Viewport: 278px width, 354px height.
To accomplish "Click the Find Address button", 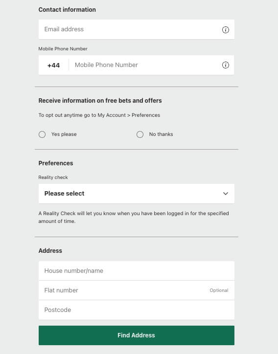I will (x=136, y=335).
